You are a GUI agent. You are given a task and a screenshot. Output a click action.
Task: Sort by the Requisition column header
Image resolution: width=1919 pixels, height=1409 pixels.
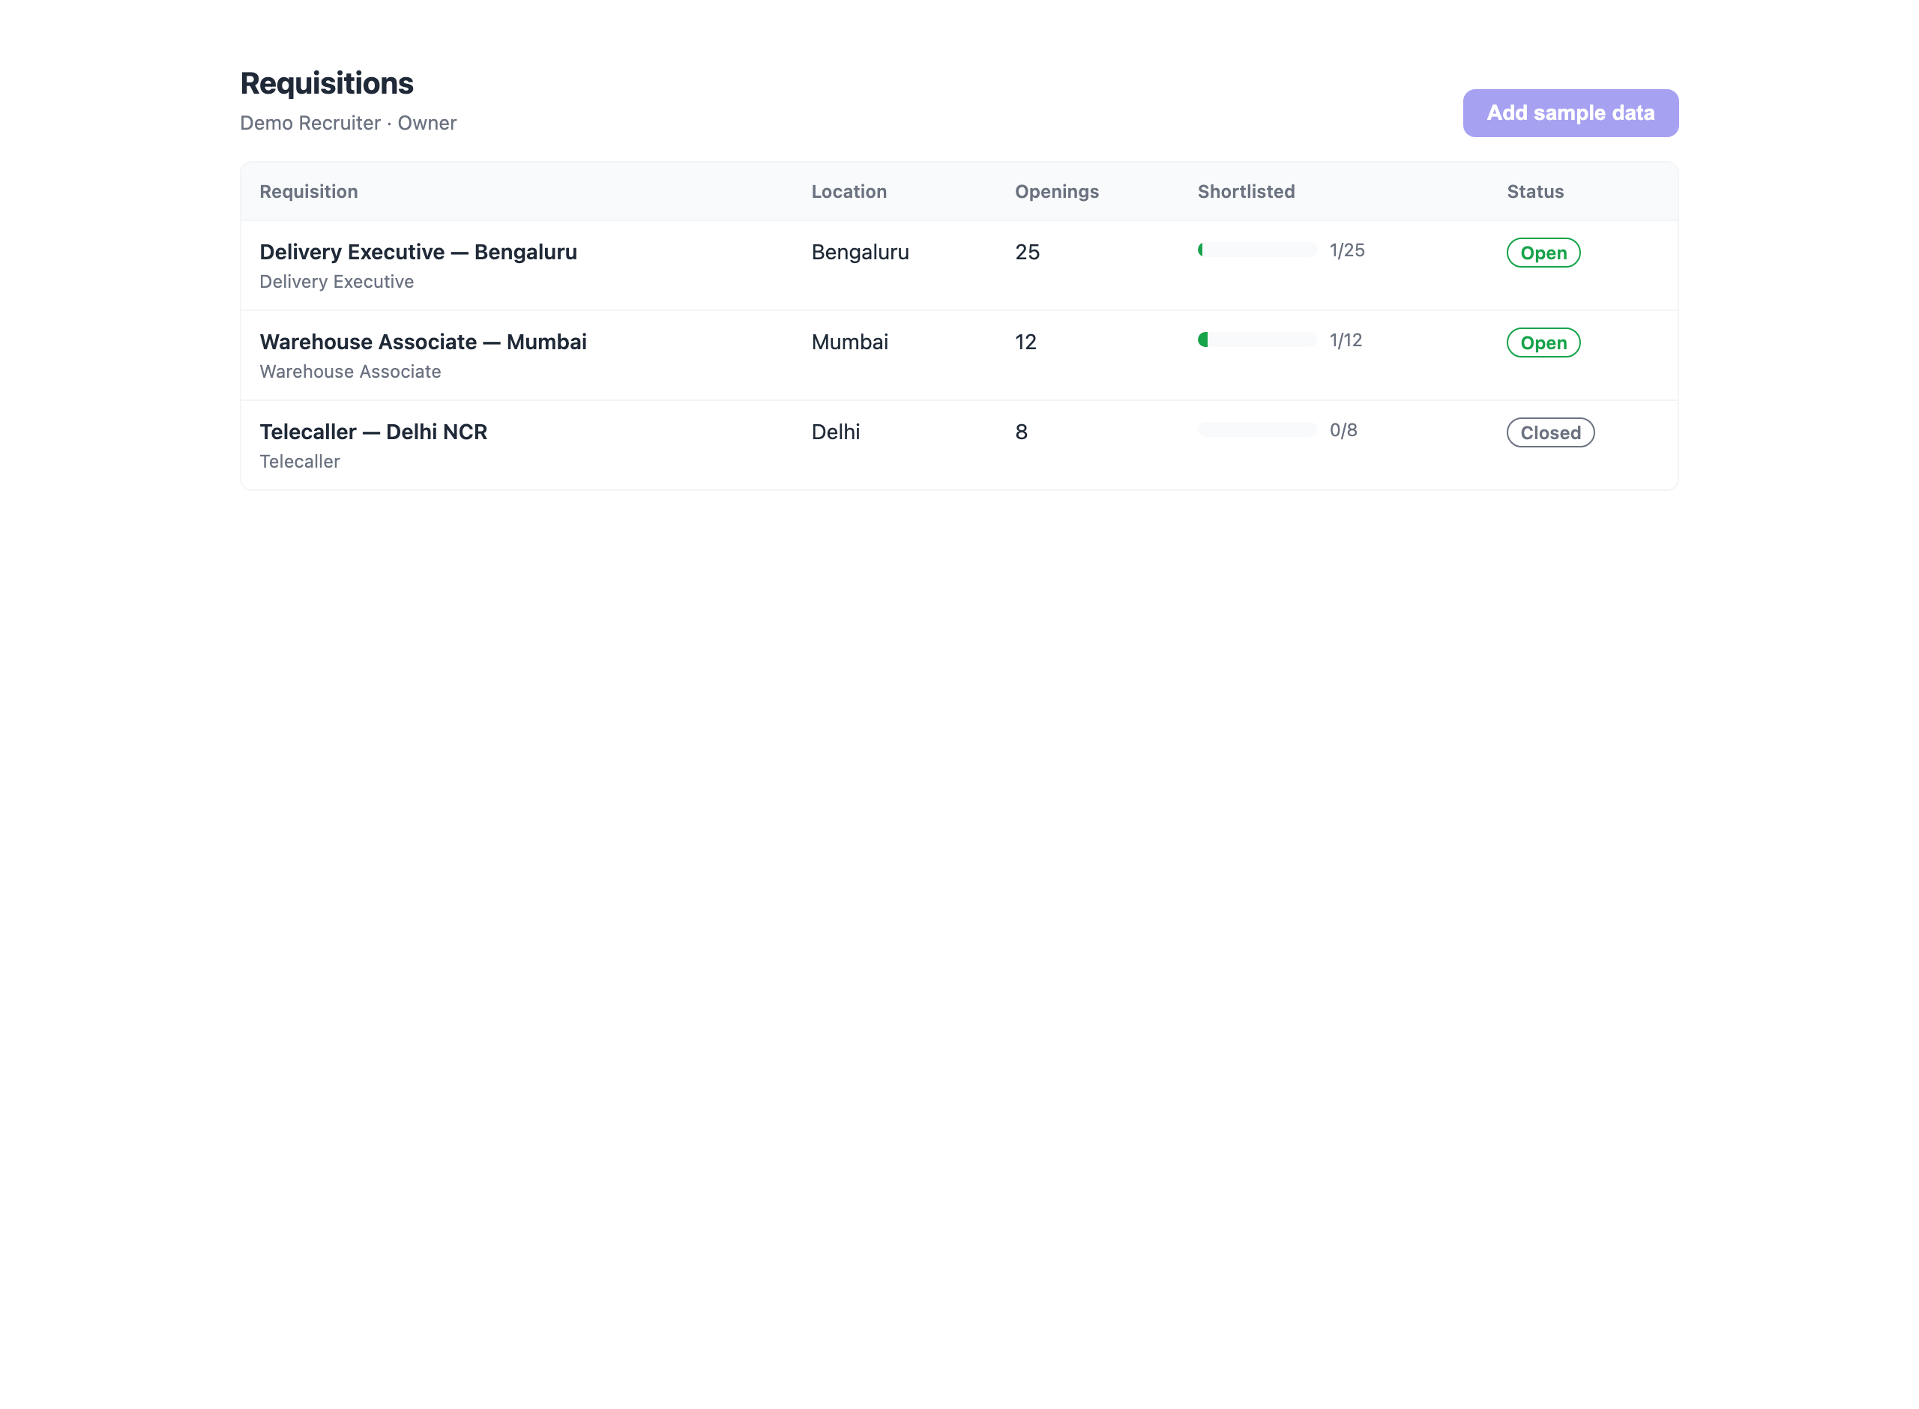(x=309, y=191)
